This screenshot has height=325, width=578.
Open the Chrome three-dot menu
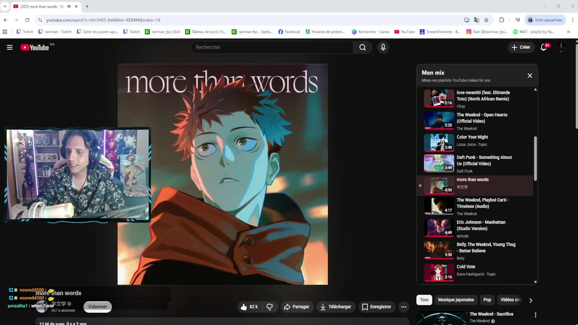pyautogui.click(x=573, y=20)
